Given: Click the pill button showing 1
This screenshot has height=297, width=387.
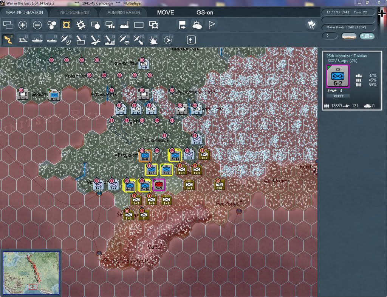Looking at the screenshot, I should coord(367,36).
